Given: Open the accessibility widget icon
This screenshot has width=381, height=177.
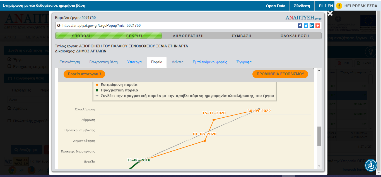Looking at the screenshot, I should (371, 165).
